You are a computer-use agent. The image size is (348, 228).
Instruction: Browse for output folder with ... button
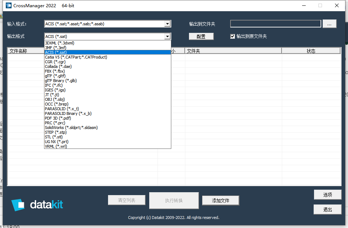click(329, 24)
